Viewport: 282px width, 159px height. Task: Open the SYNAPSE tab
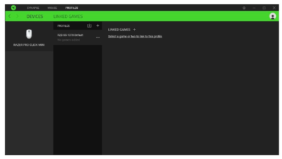click(33, 8)
